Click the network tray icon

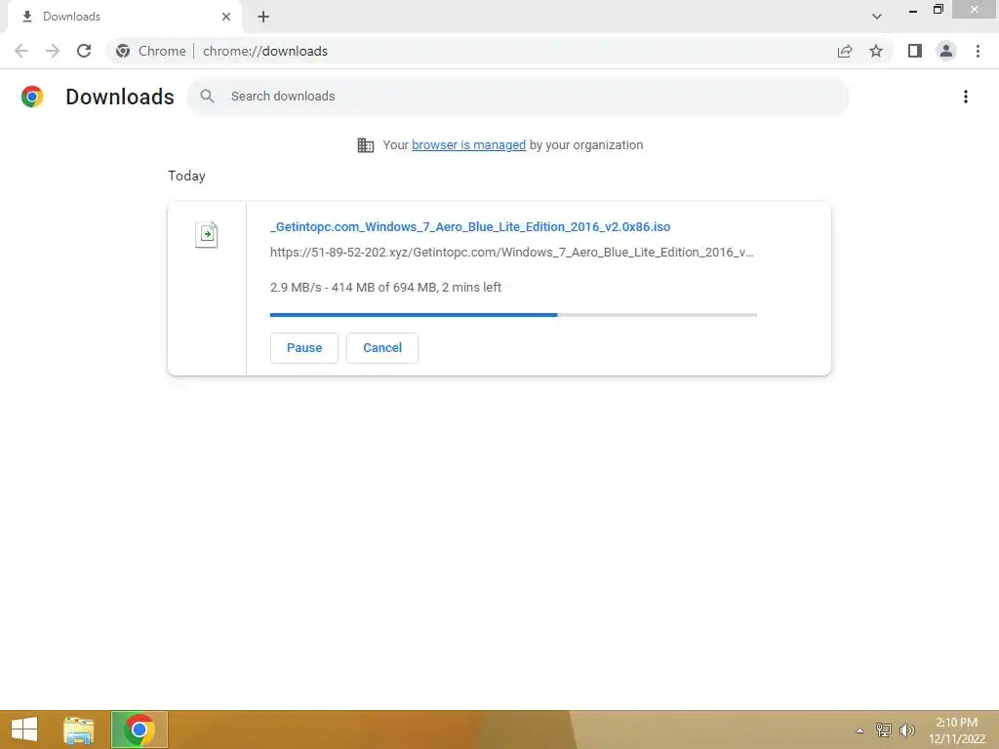point(883,729)
